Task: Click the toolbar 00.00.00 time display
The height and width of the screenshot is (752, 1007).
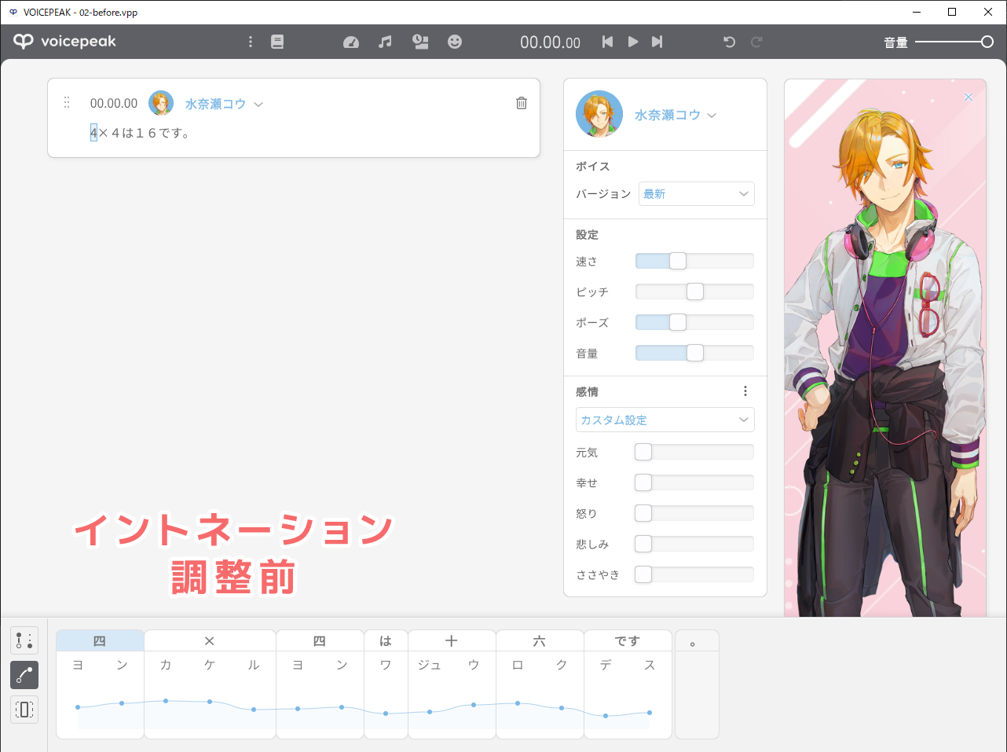Action: (550, 42)
